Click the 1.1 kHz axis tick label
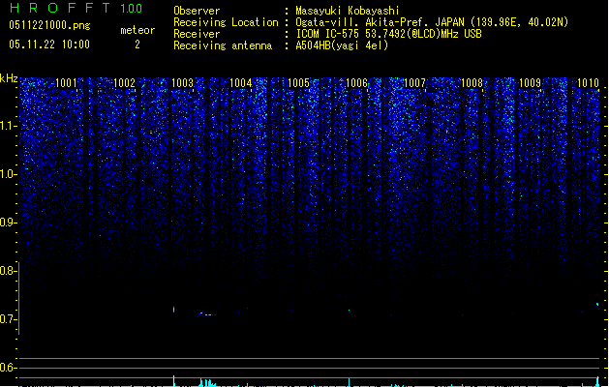Image resolution: width=609 pixels, height=387 pixels. tap(8, 126)
